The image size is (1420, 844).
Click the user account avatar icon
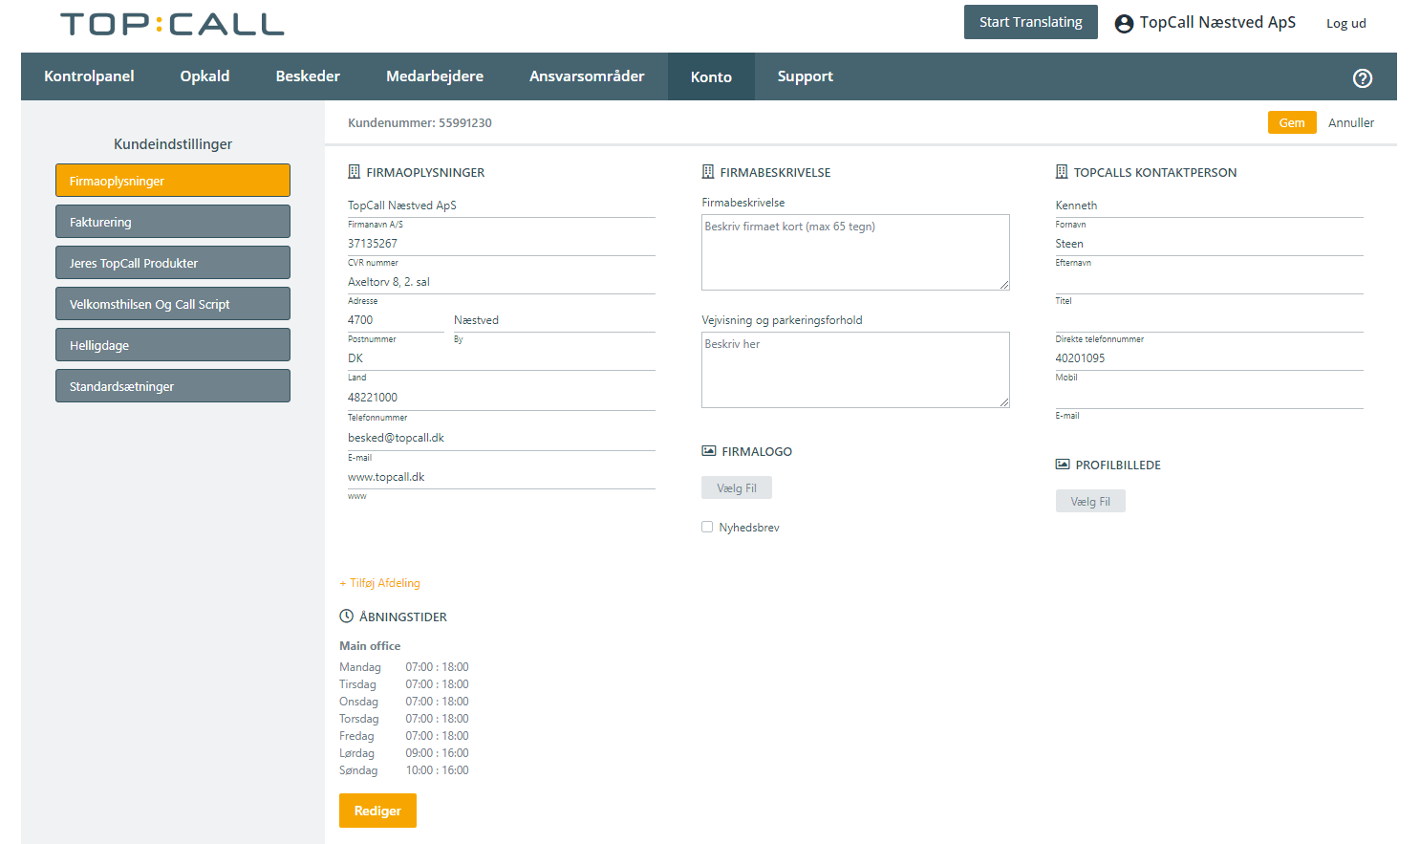[x=1124, y=24]
